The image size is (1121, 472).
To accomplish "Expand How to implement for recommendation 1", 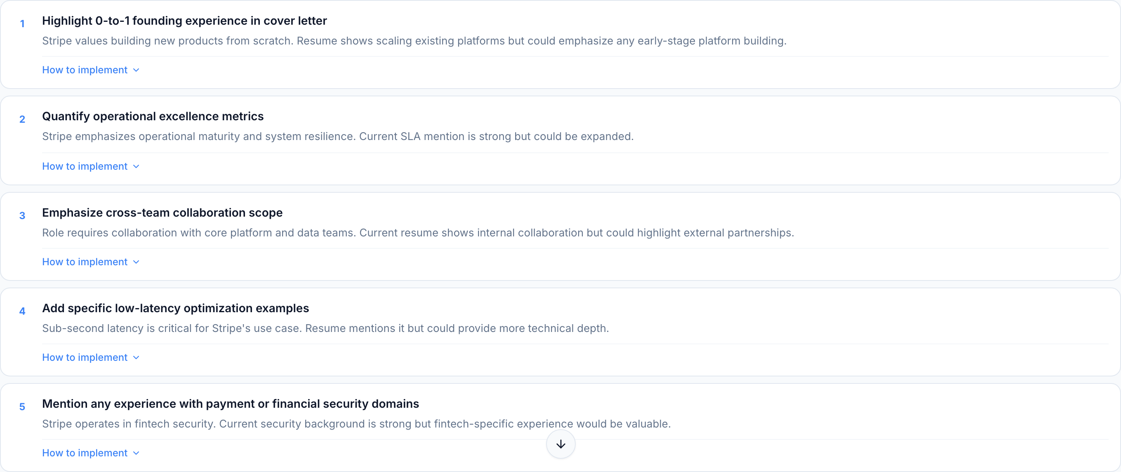I will [x=85, y=70].
